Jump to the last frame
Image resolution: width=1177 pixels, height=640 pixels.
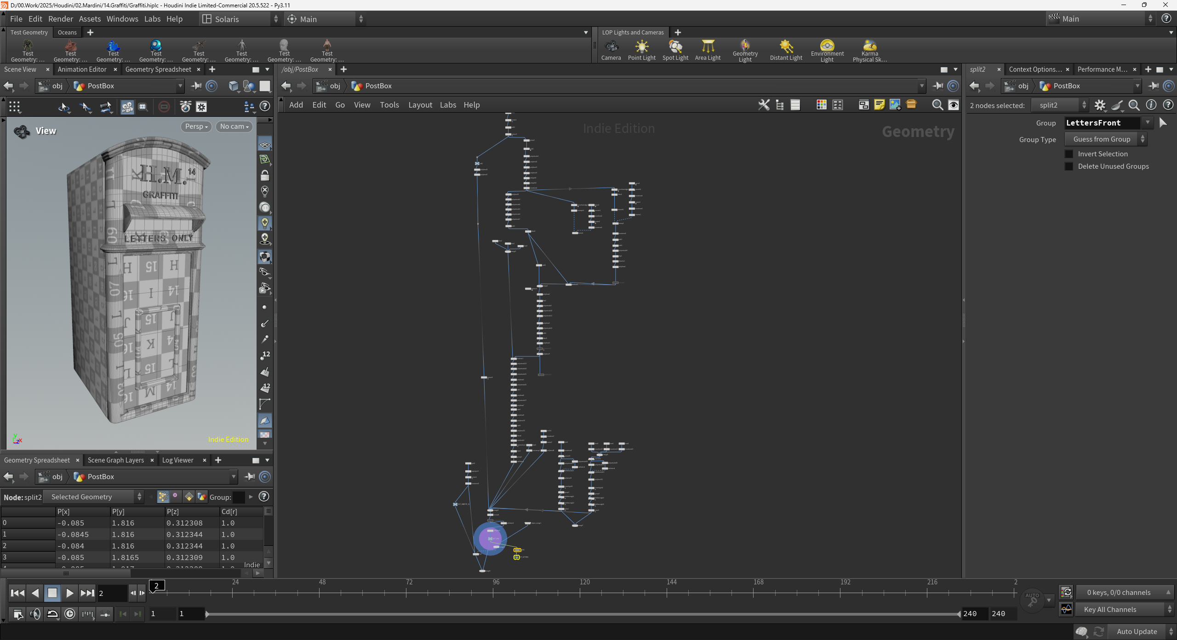pyautogui.click(x=87, y=593)
